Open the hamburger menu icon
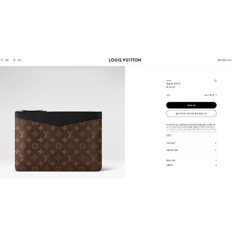Screen dimensions: 234x234 pyautogui.click(x=2, y=60)
